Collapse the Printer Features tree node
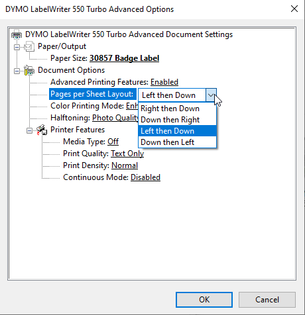305x315 pixels. point(29,130)
